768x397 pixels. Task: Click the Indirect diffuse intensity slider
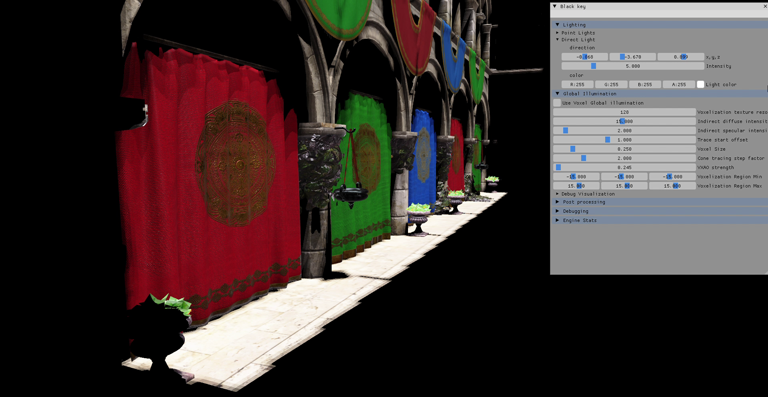point(624,121)
